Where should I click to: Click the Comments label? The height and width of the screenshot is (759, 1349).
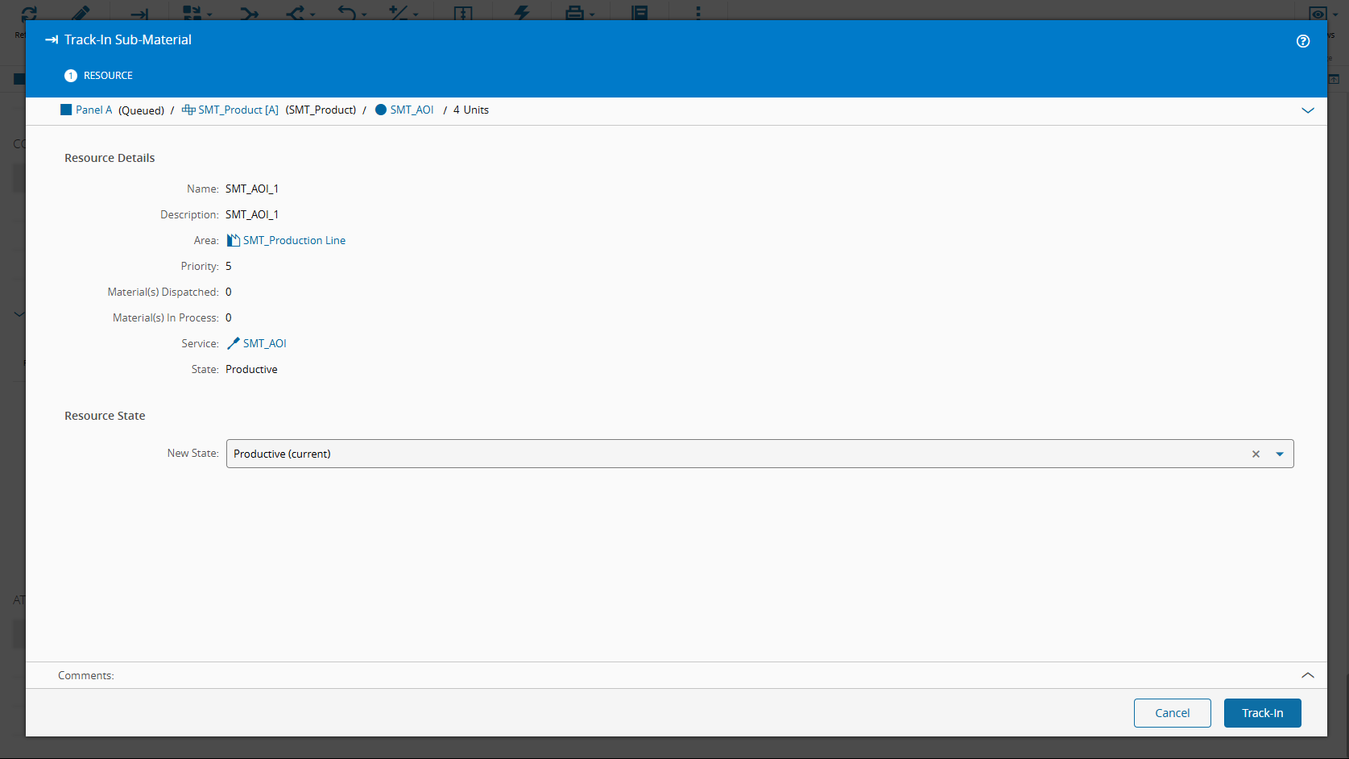point(86,675)
